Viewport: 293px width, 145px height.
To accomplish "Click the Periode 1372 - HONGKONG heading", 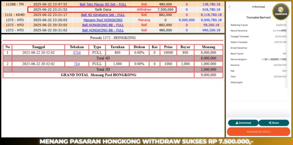I will [113, 38].
